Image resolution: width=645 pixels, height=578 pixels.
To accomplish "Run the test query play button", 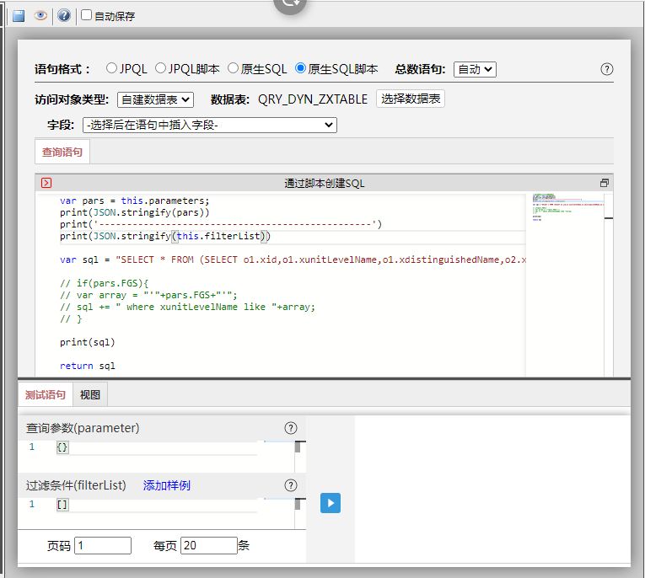I will click(x=331, y=503).
